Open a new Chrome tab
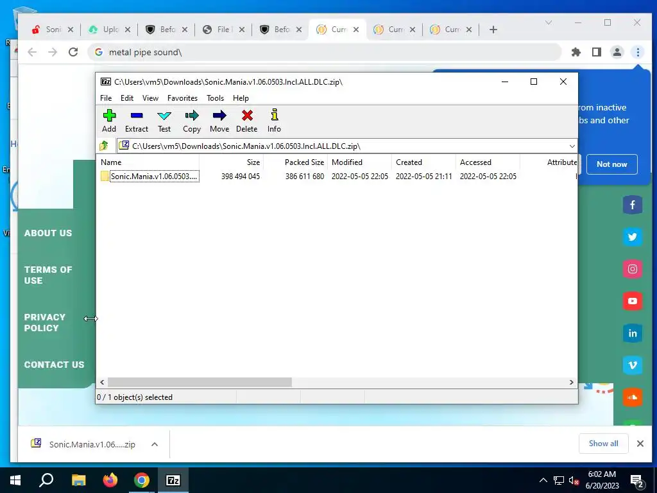This screenshot has height=493, width=657. [493, 30]
